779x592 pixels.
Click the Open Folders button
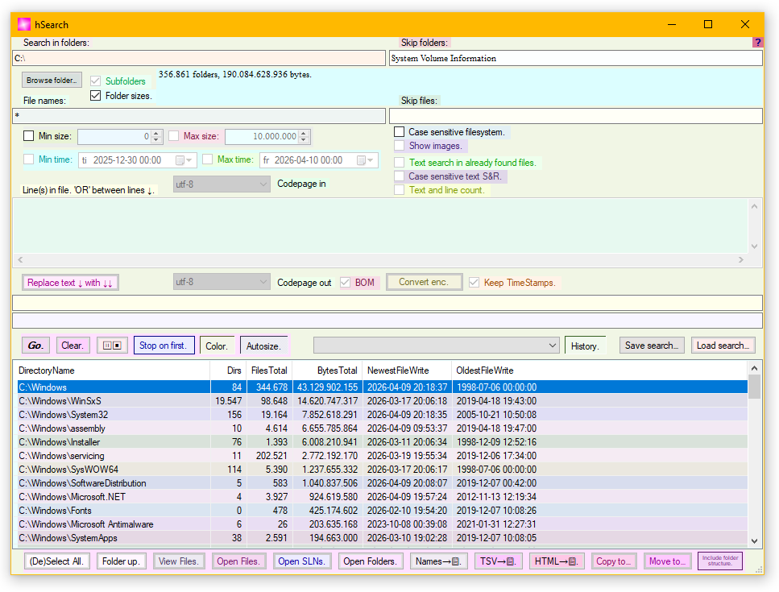[370, 561]
